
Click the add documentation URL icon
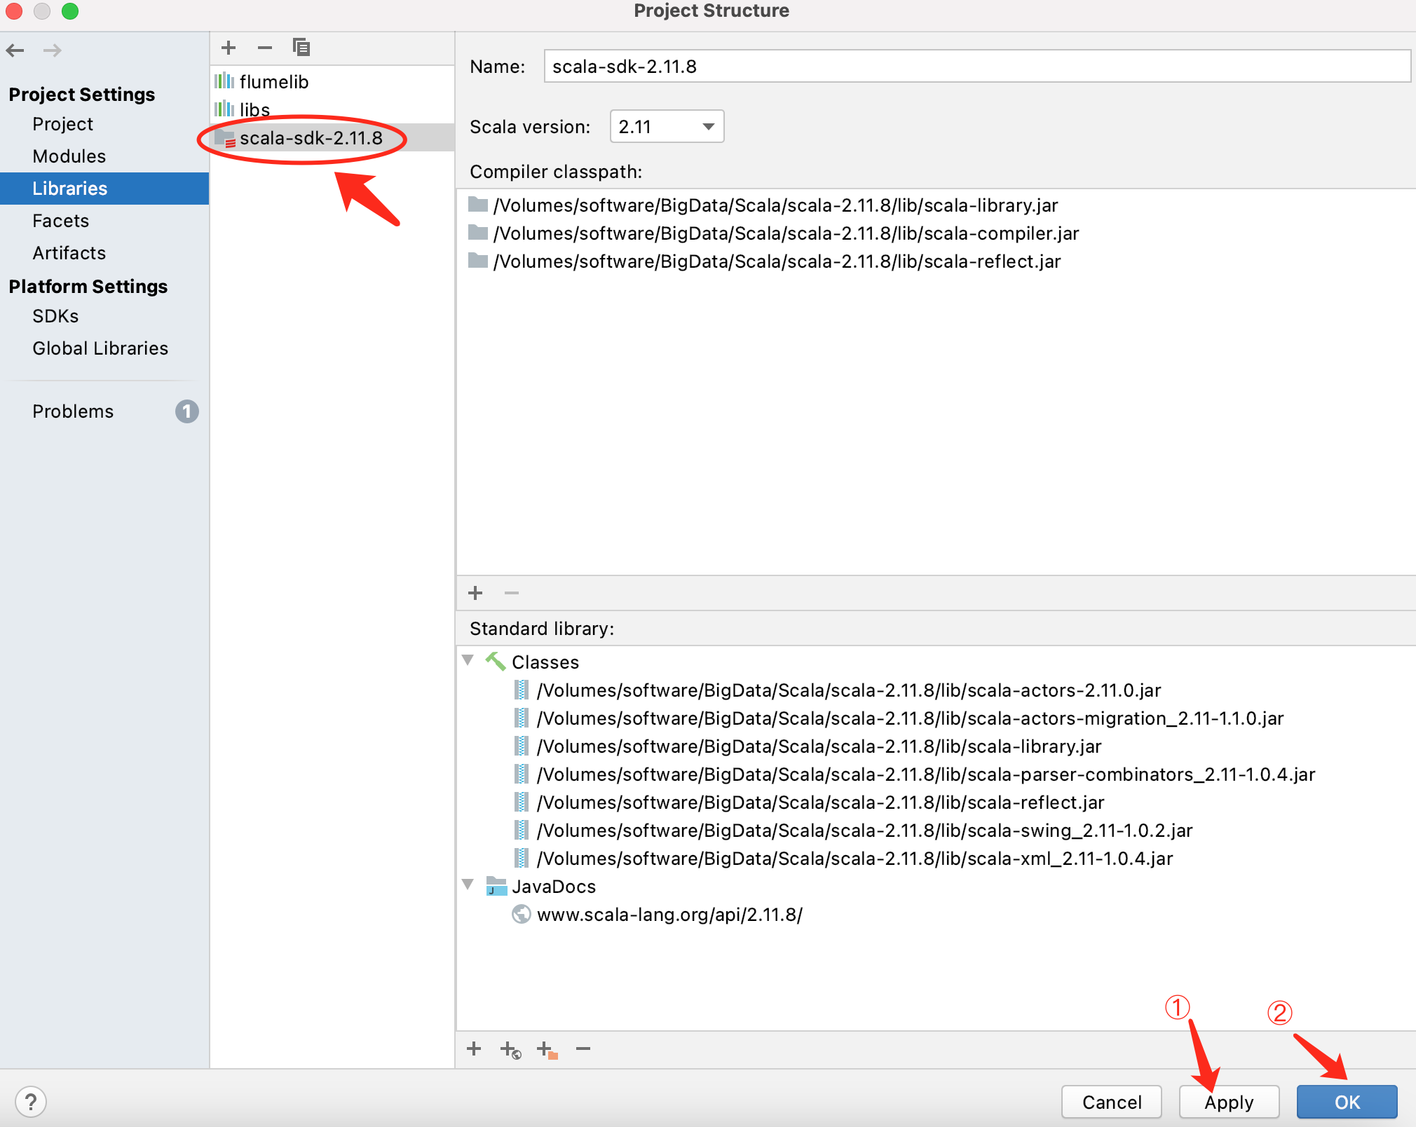pyautogui.click(x=510, y=1050)
